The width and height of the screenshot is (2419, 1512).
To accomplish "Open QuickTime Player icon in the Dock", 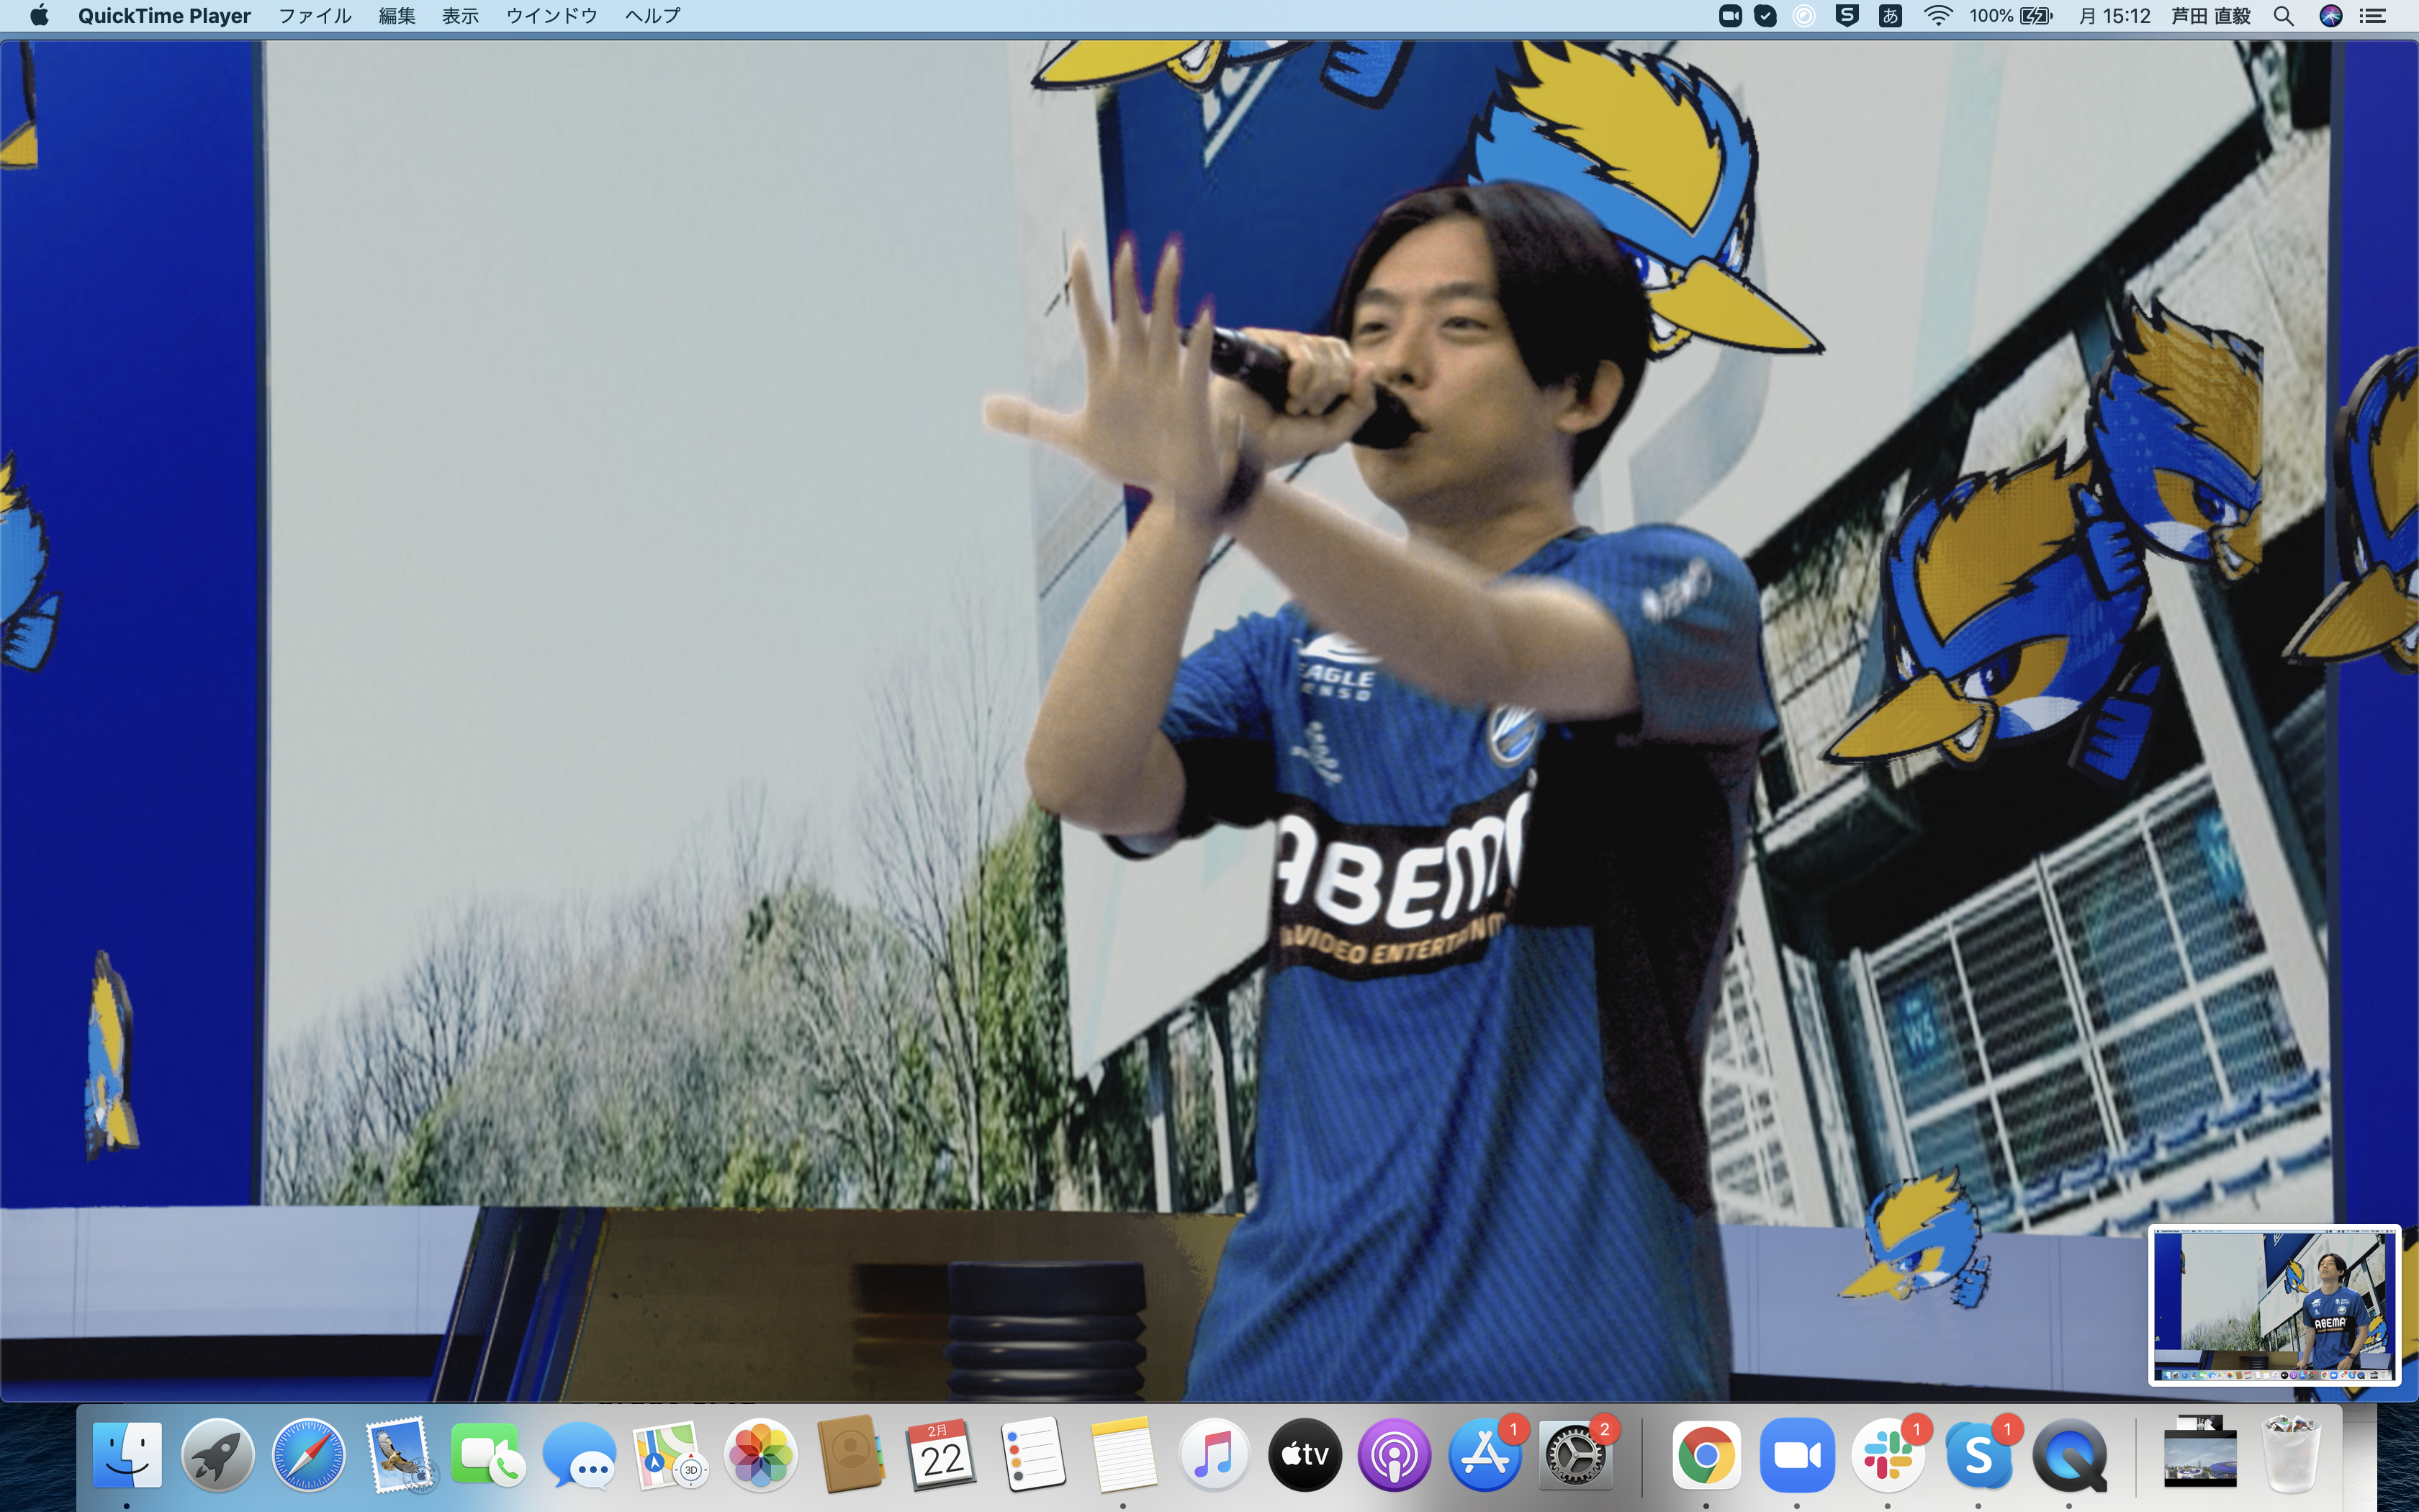I will 2068,1456.
